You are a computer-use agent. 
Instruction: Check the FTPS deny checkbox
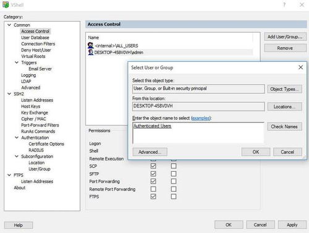[x=174, y=197]
